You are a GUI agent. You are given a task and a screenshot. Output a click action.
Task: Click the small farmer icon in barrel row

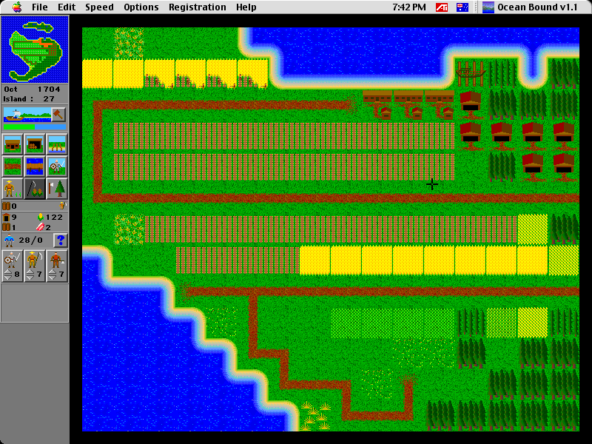[x=63, y=206]
